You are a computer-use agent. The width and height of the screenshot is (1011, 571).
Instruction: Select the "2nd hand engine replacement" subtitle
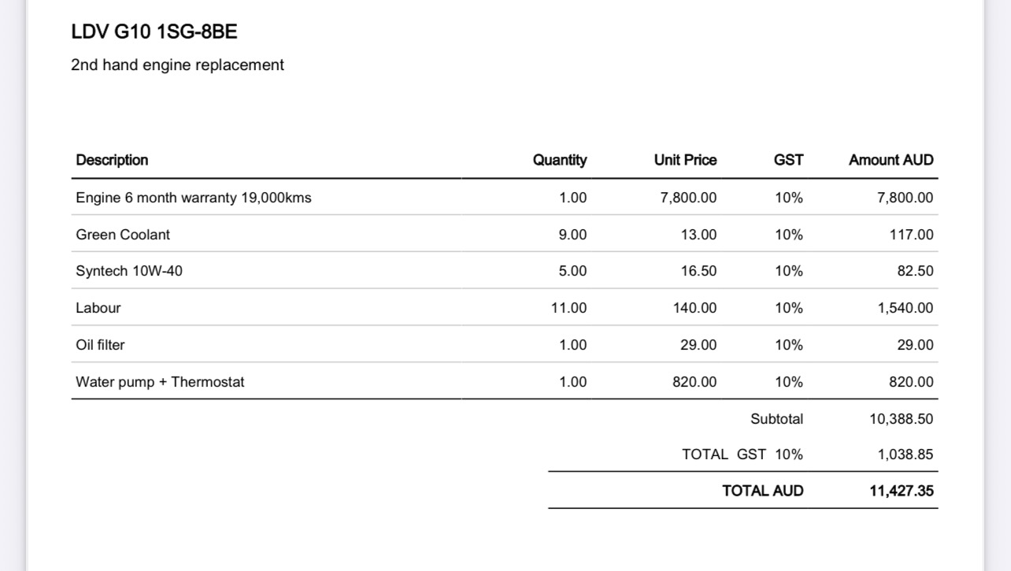[177, 65]
